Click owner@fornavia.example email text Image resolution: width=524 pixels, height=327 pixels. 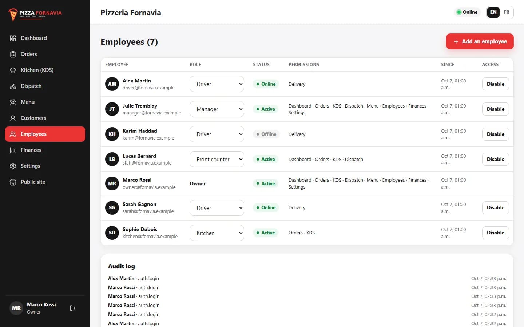click(149, 187)
